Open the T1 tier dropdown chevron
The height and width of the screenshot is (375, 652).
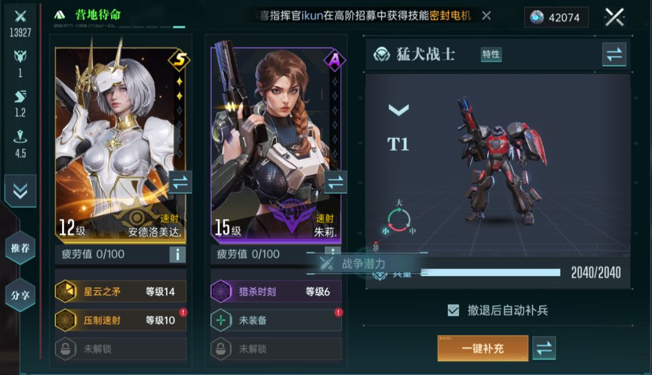pos(398,110)
